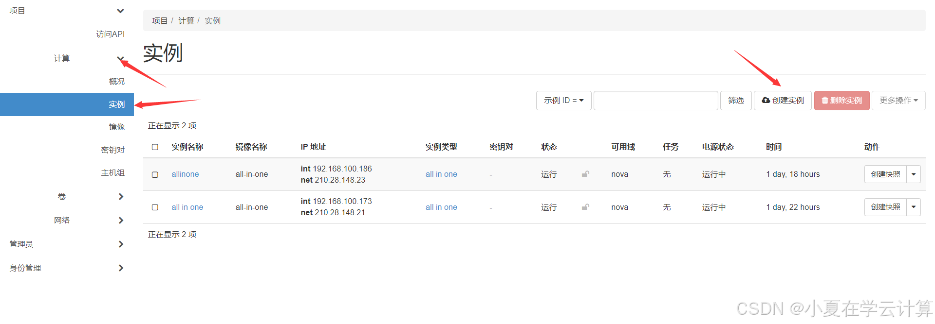Open 概况 in the sidebar
Screen dimensions: 935x324
point(117,82)
